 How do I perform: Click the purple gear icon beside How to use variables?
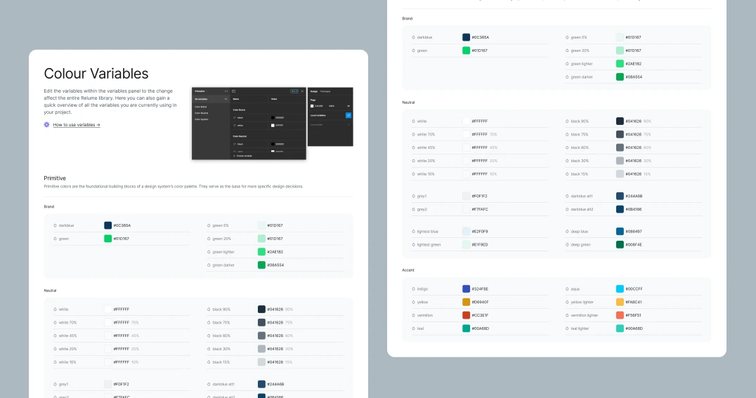(x=47, y=125)
